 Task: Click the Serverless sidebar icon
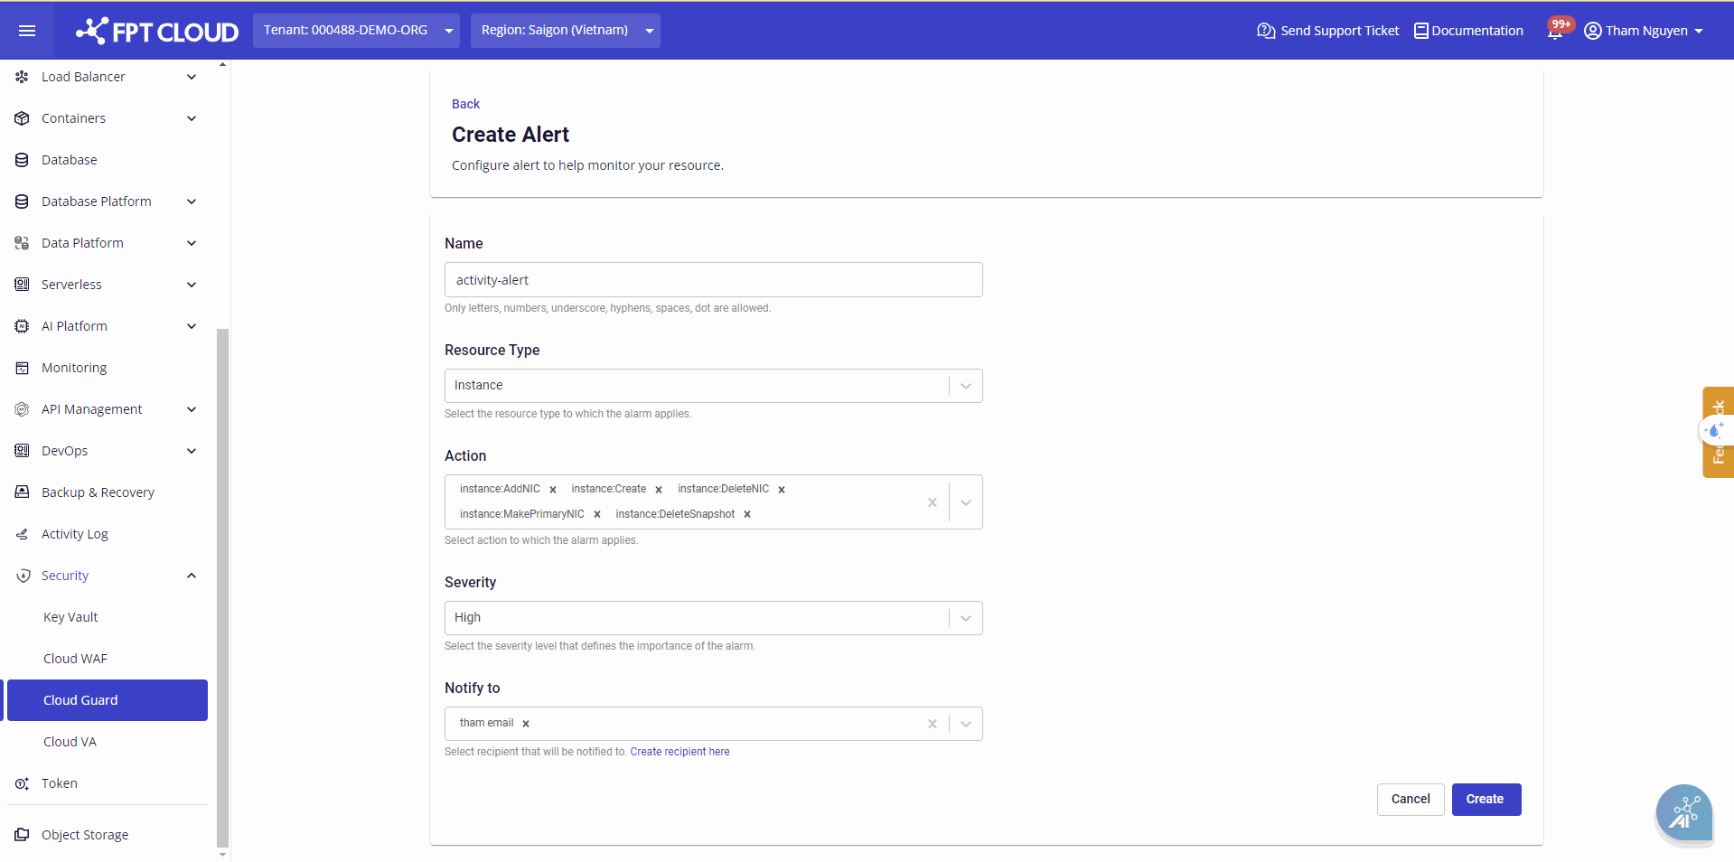tap(22, 285)
